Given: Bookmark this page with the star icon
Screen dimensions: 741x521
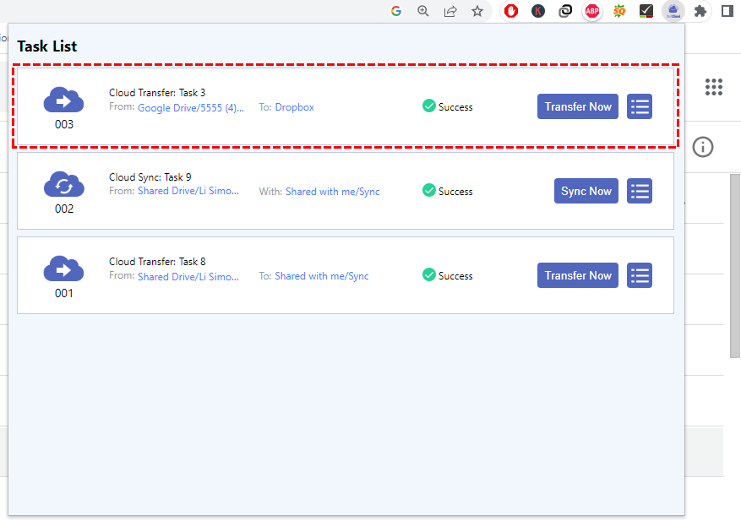Looking at the screenshot, I should coord(477,11).
